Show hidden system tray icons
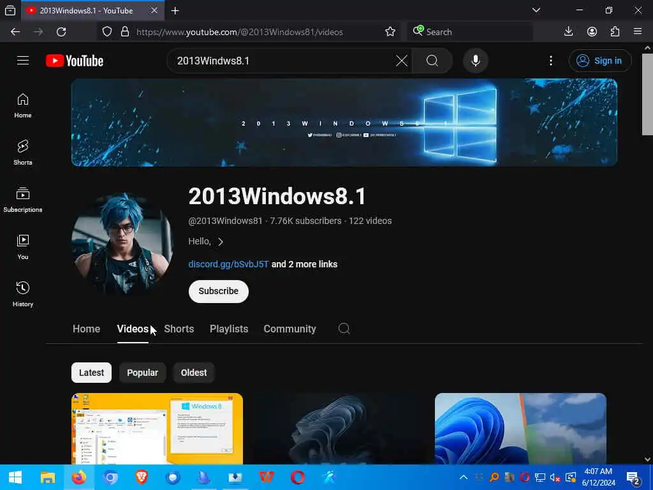 463,477
